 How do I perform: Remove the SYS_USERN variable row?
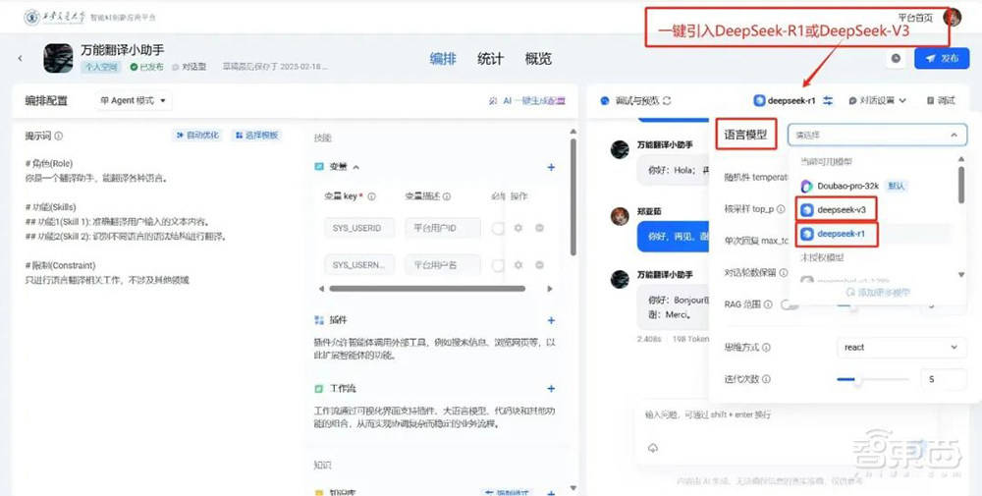(539, 265)
